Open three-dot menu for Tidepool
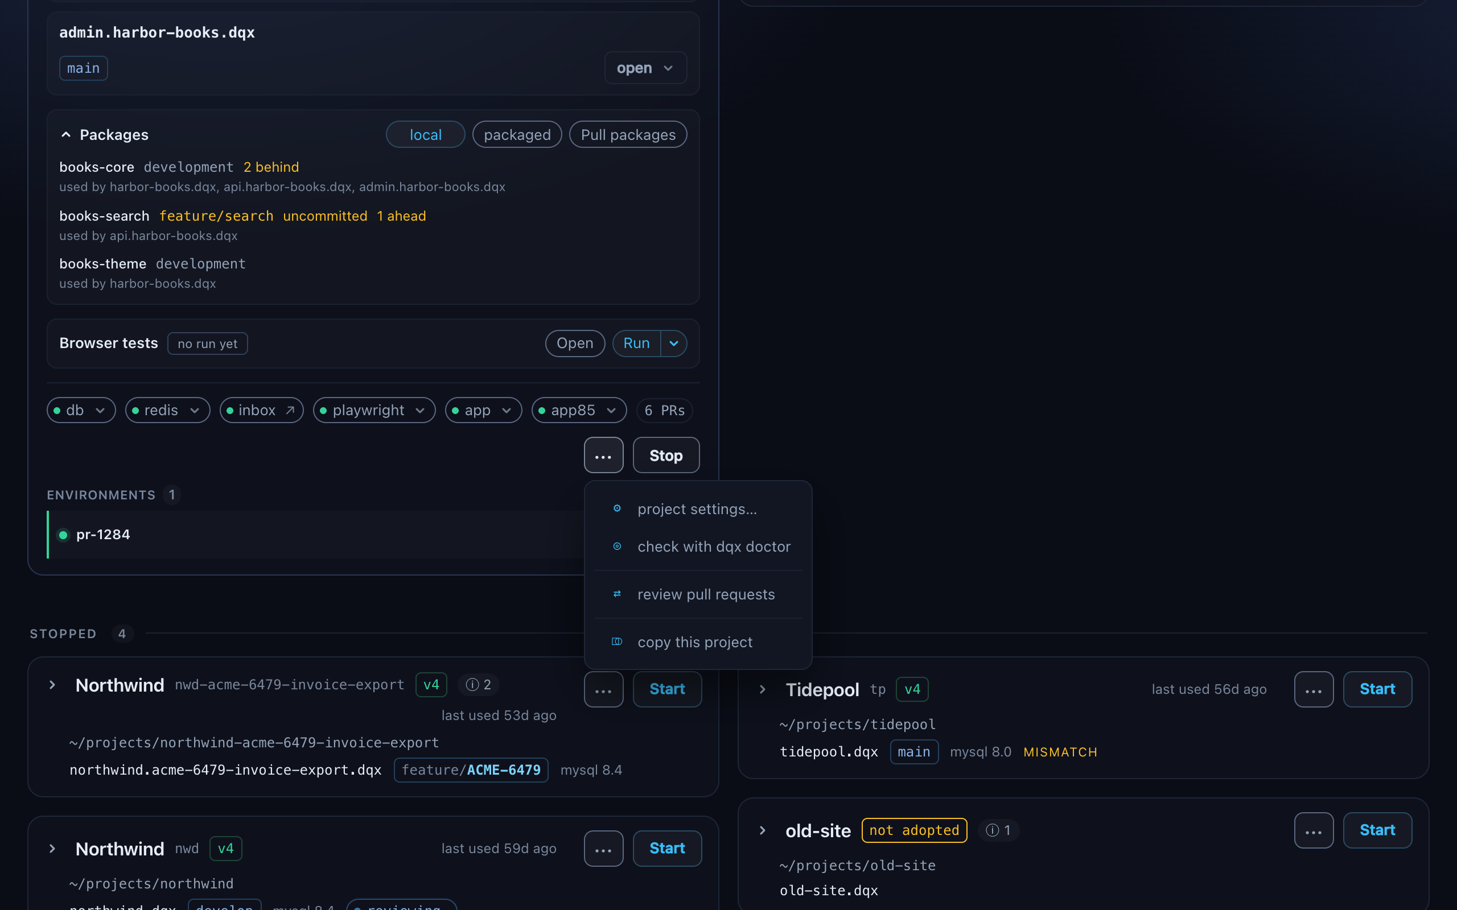 pyautogui.click(x=1314, y=689)
